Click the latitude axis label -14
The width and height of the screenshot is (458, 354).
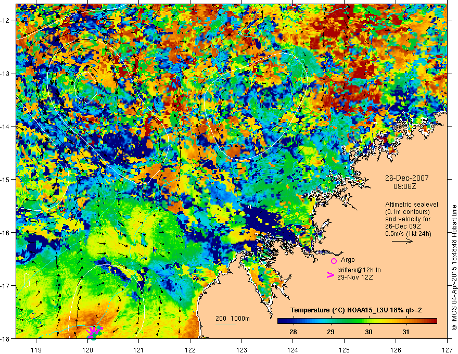pyautogui.click(x=5, y=127)
